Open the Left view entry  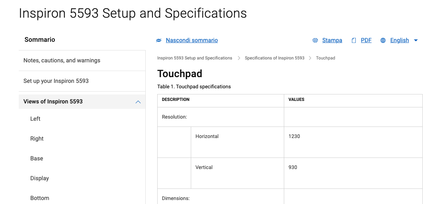[x=35, y=119]
